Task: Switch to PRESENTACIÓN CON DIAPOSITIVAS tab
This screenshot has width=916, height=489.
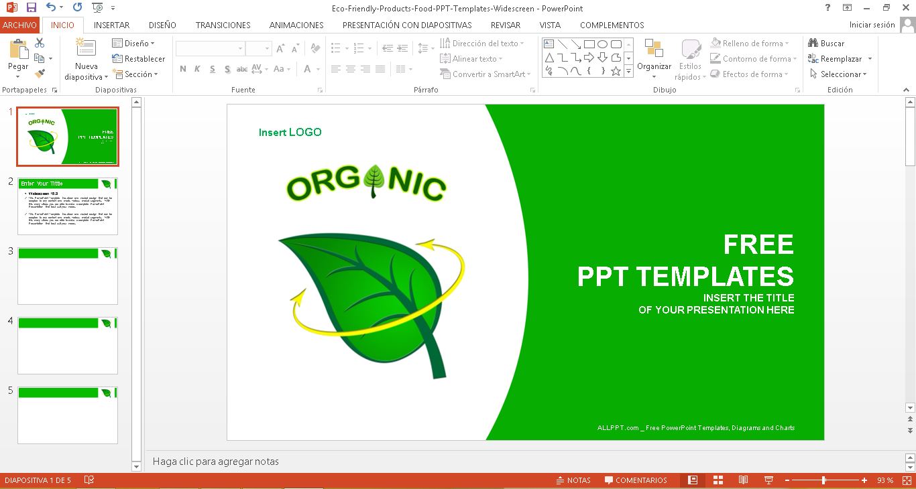Action: point(407,25)
